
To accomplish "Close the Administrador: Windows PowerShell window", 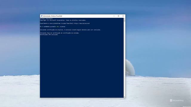I will point(123,16).
